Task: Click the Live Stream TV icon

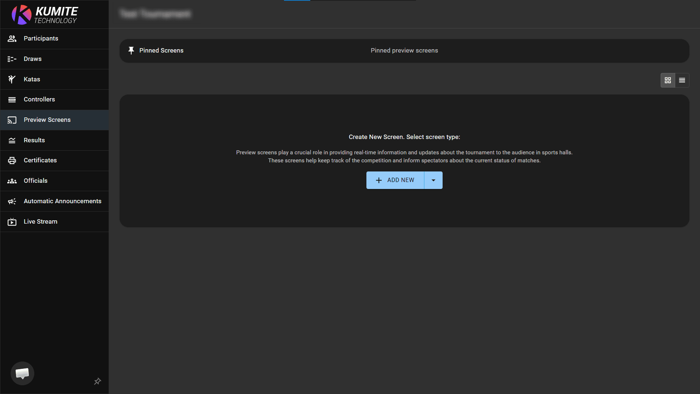Action: (x=12, y=221)
